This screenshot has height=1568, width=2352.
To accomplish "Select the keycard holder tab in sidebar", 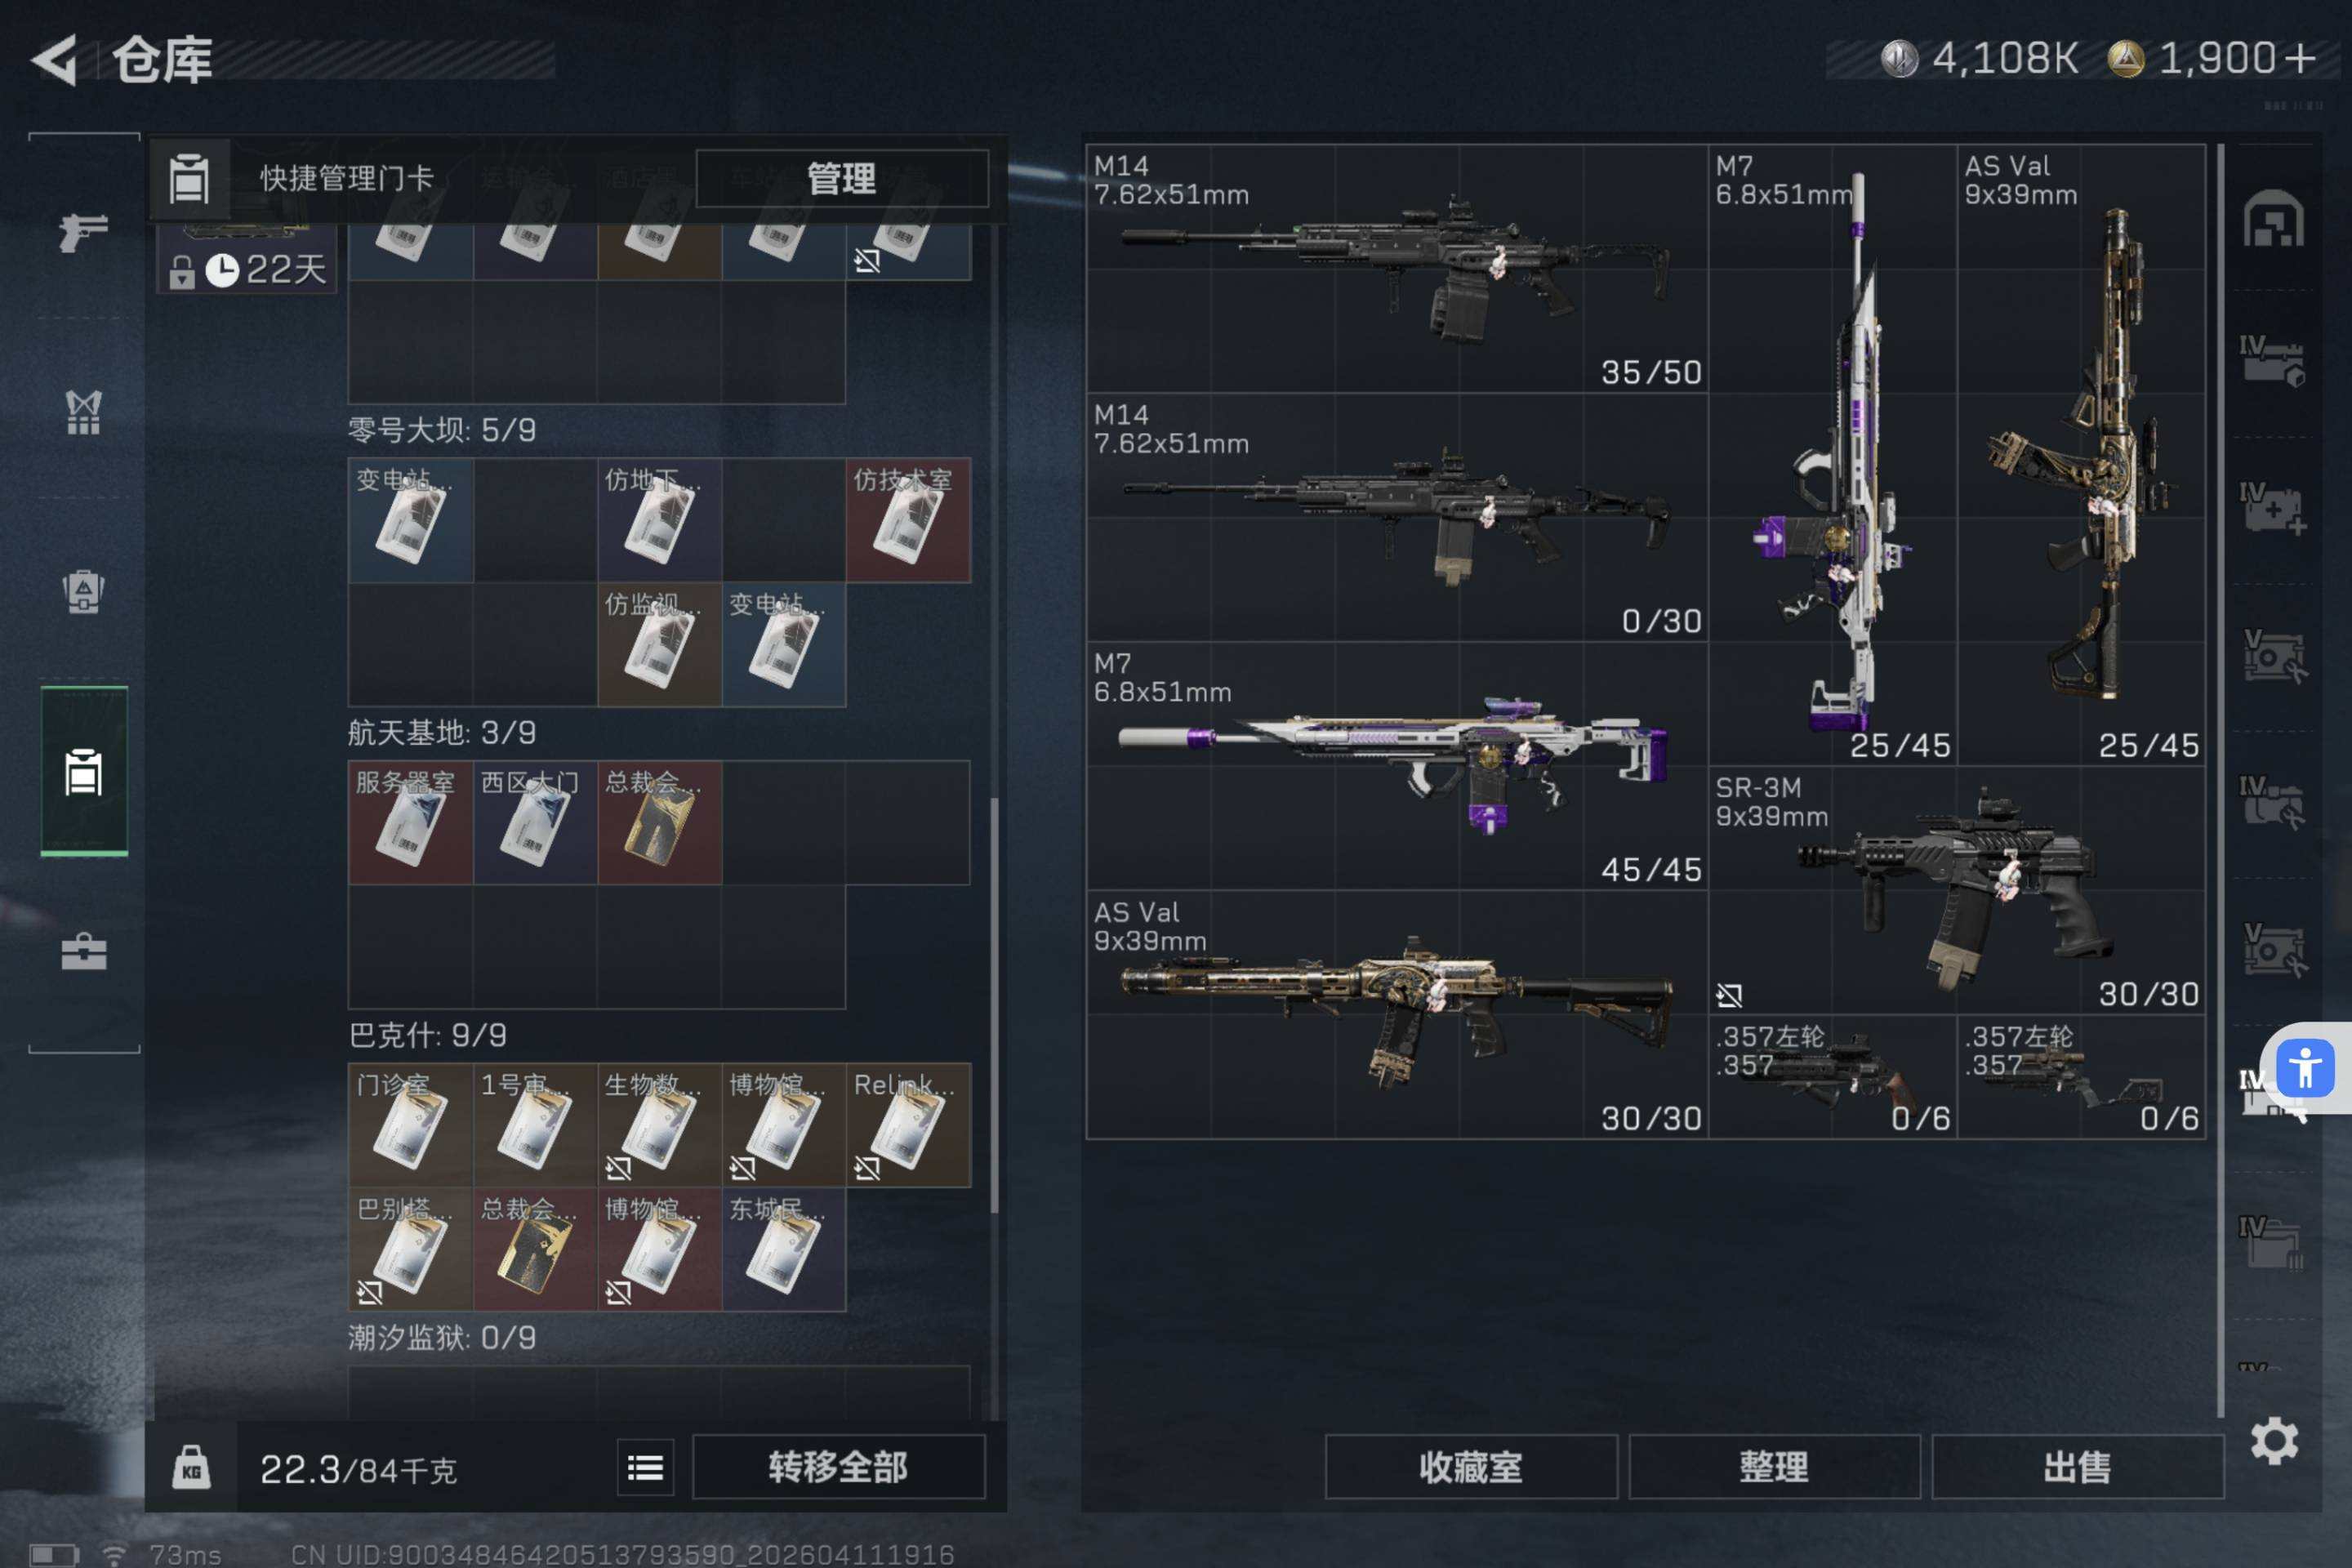I will coord(84,771).
